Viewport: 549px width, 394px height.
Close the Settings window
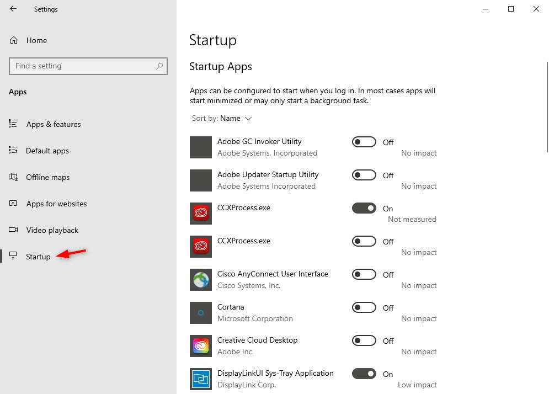tap(536, 9)
